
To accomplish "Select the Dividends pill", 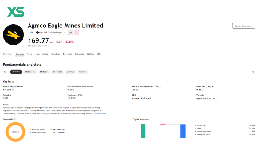I will tap(57, 72).
